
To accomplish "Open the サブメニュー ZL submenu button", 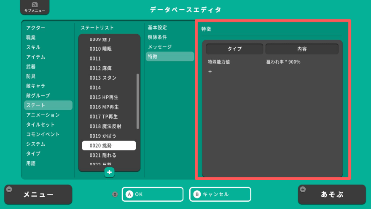I will click(x=35, y=7).
